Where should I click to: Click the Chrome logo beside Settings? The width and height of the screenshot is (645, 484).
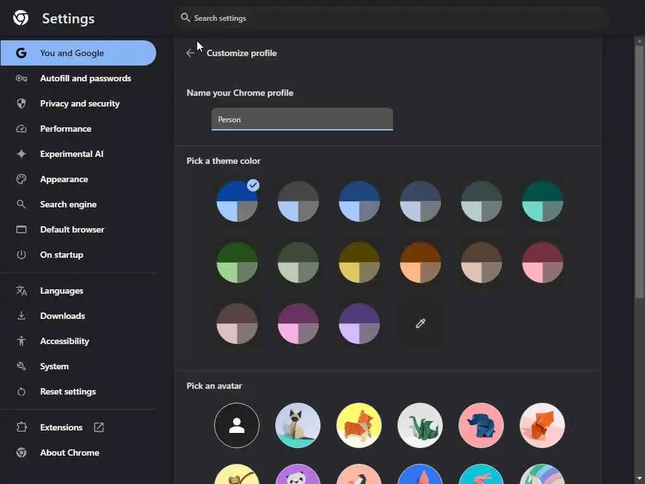tap(21, 18)
